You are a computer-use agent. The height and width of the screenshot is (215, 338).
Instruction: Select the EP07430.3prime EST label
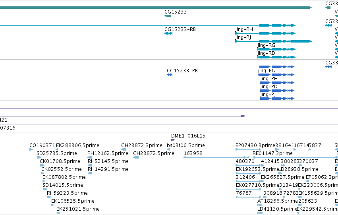coord(255,145)
